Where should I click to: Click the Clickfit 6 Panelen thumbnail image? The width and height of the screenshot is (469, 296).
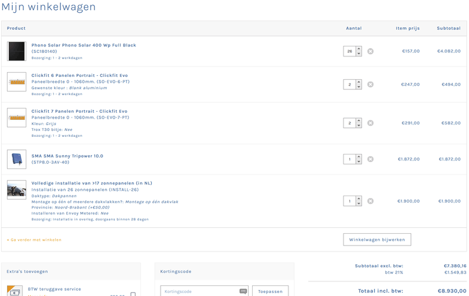click(16, 82)
